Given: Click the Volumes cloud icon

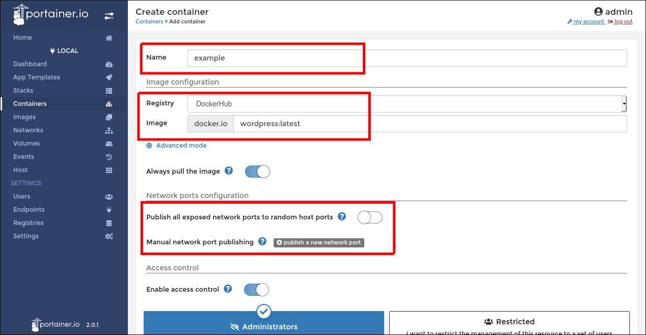Looking at the screenshot, I should click(109, 143).
